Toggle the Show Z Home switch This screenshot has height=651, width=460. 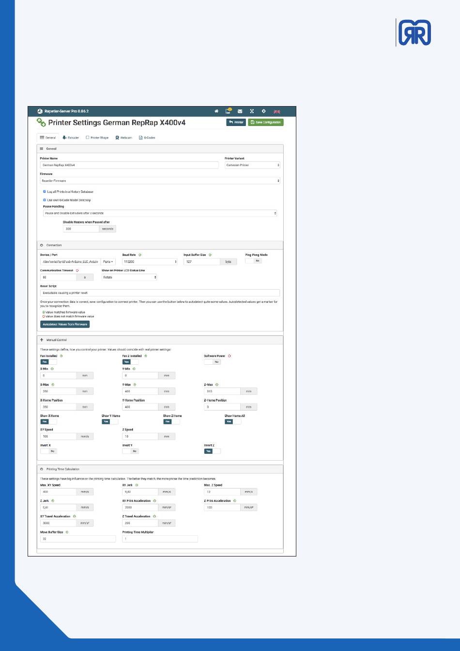[x=171, y=421]
